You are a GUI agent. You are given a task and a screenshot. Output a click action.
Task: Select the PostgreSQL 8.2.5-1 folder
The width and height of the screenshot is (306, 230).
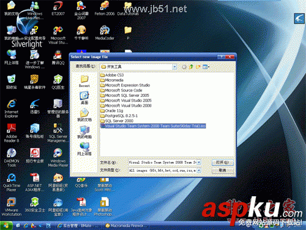[119, 116]
